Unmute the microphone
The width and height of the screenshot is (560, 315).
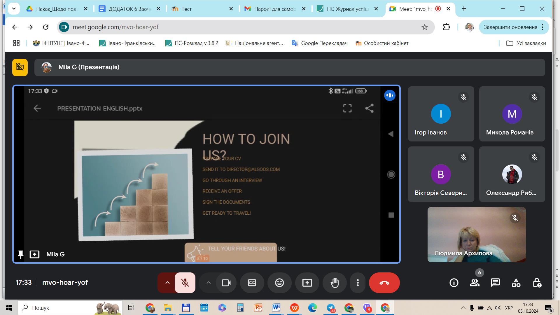185,283
